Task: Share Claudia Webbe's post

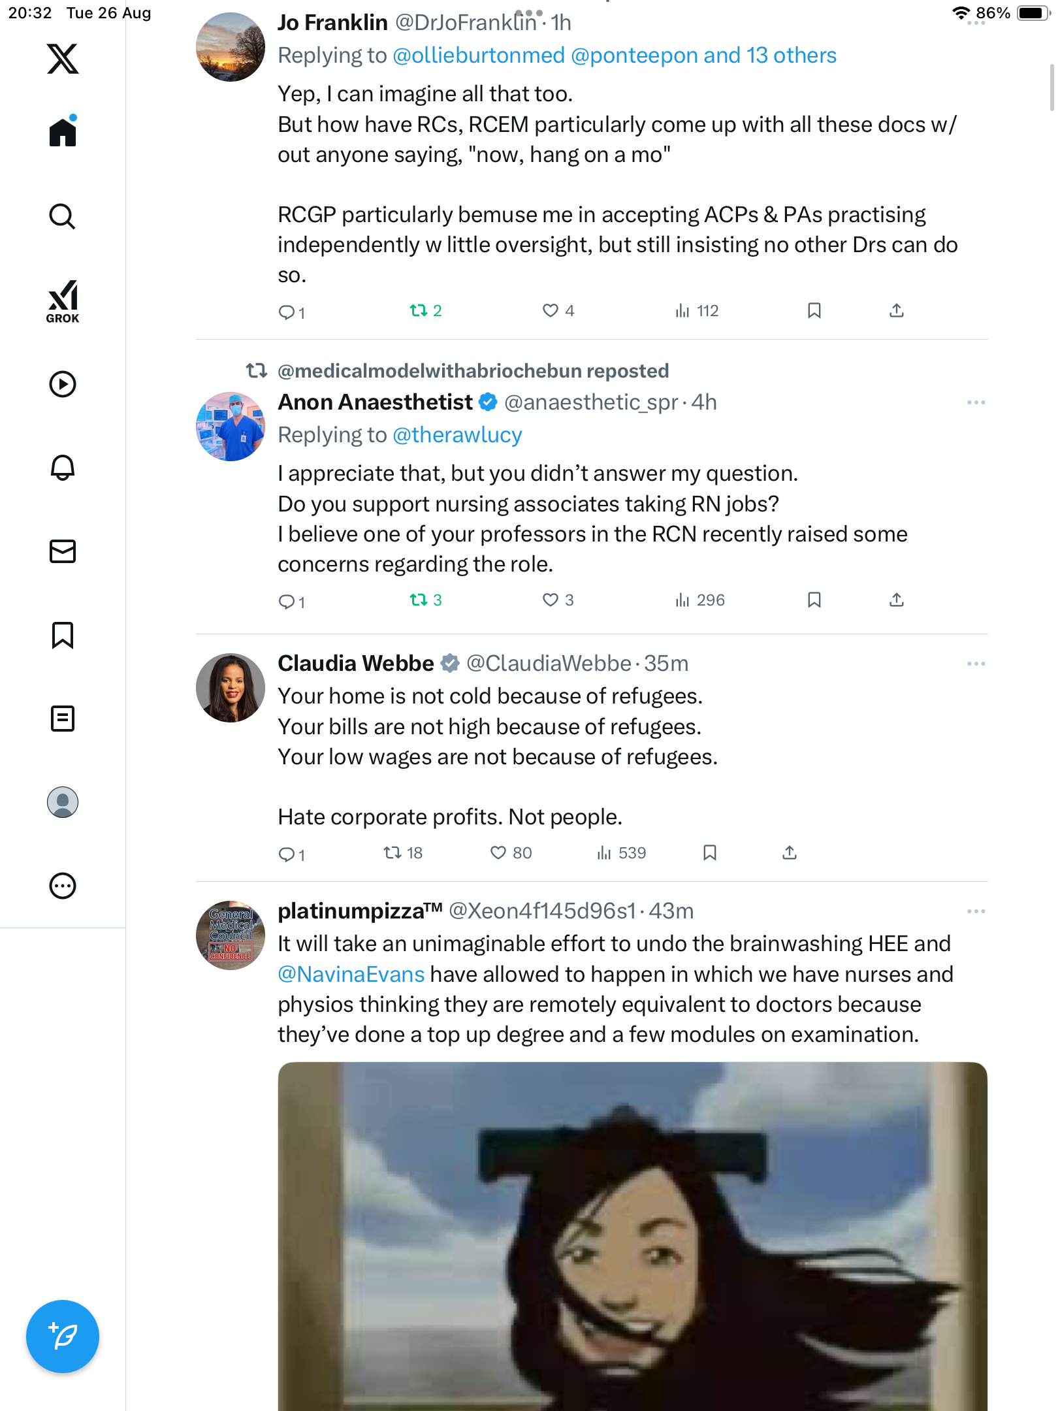Action: tap(790, 852)
